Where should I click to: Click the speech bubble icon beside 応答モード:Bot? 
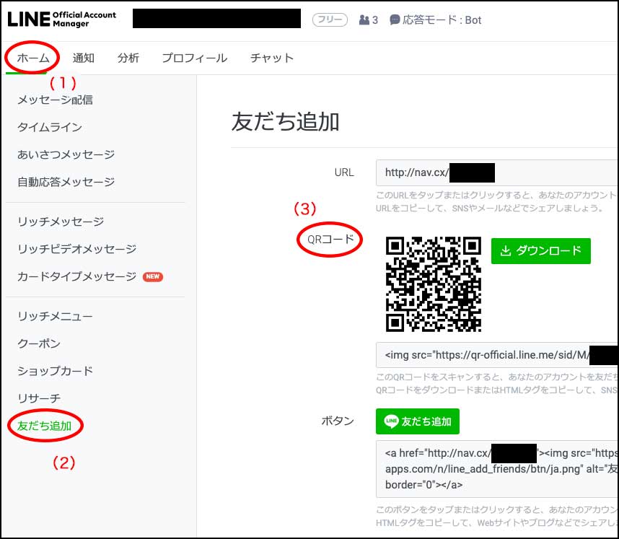[x=395, y=20]
